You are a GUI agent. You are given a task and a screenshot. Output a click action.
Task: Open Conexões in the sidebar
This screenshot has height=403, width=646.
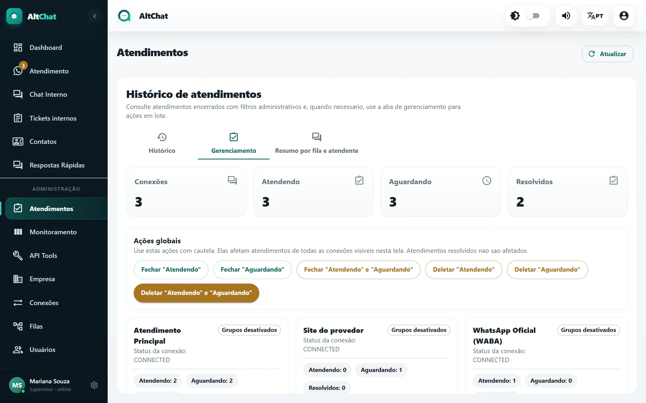tap(54, 303)
